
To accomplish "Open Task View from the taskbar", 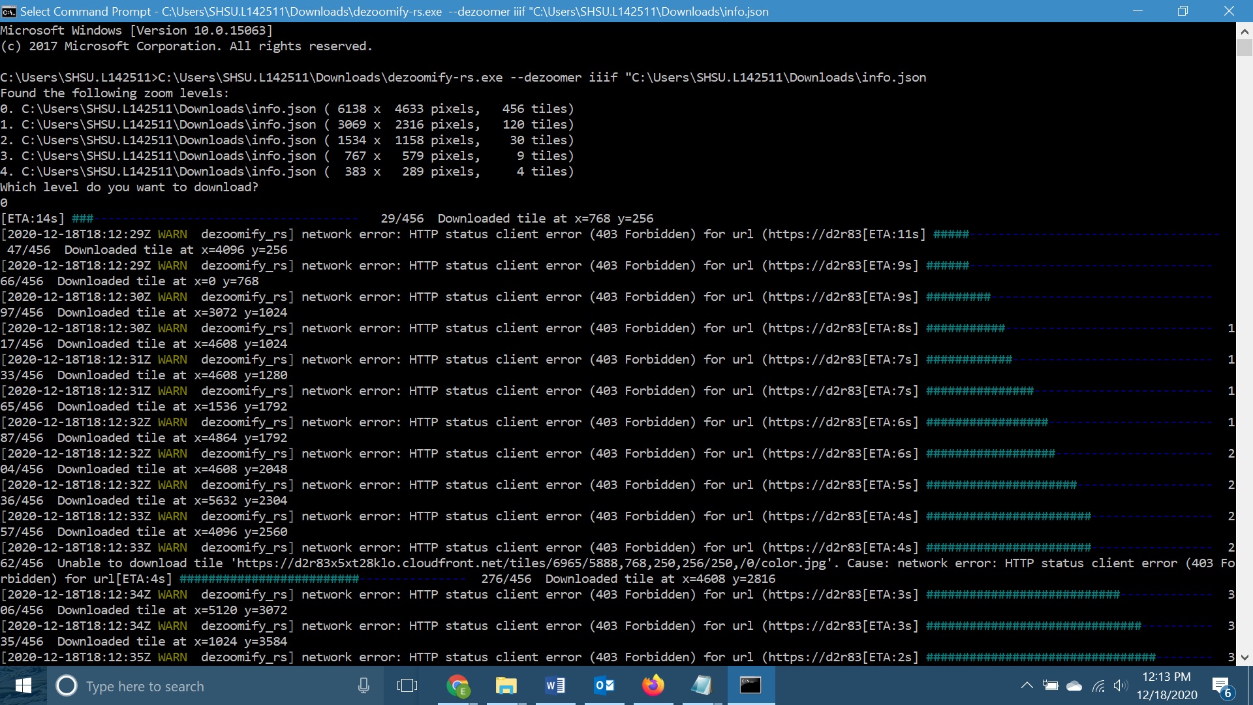I will tap(407, 685).
